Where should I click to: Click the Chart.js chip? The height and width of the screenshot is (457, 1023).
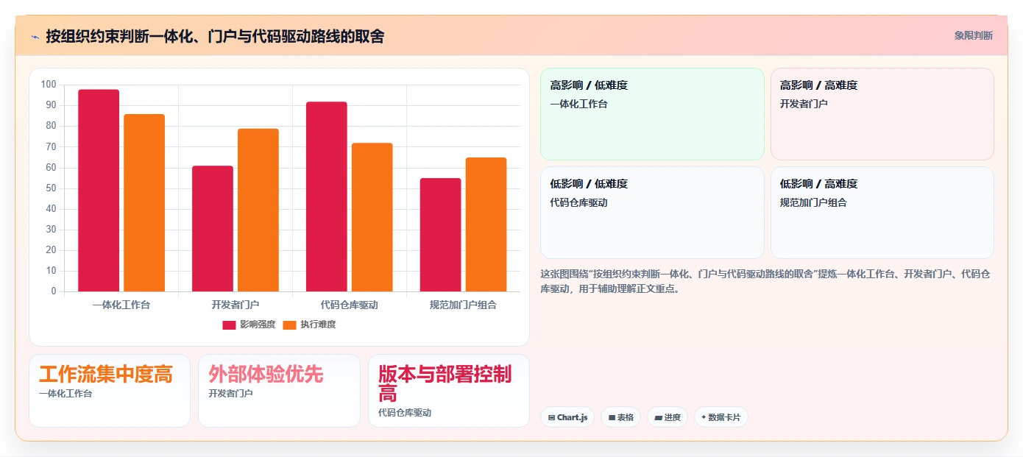[567, 417]
